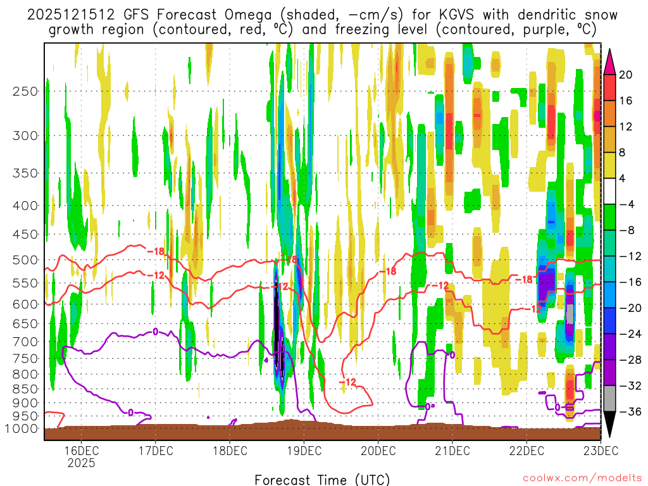
Task: Click the colorbar label -4
Action: [627, 204]
